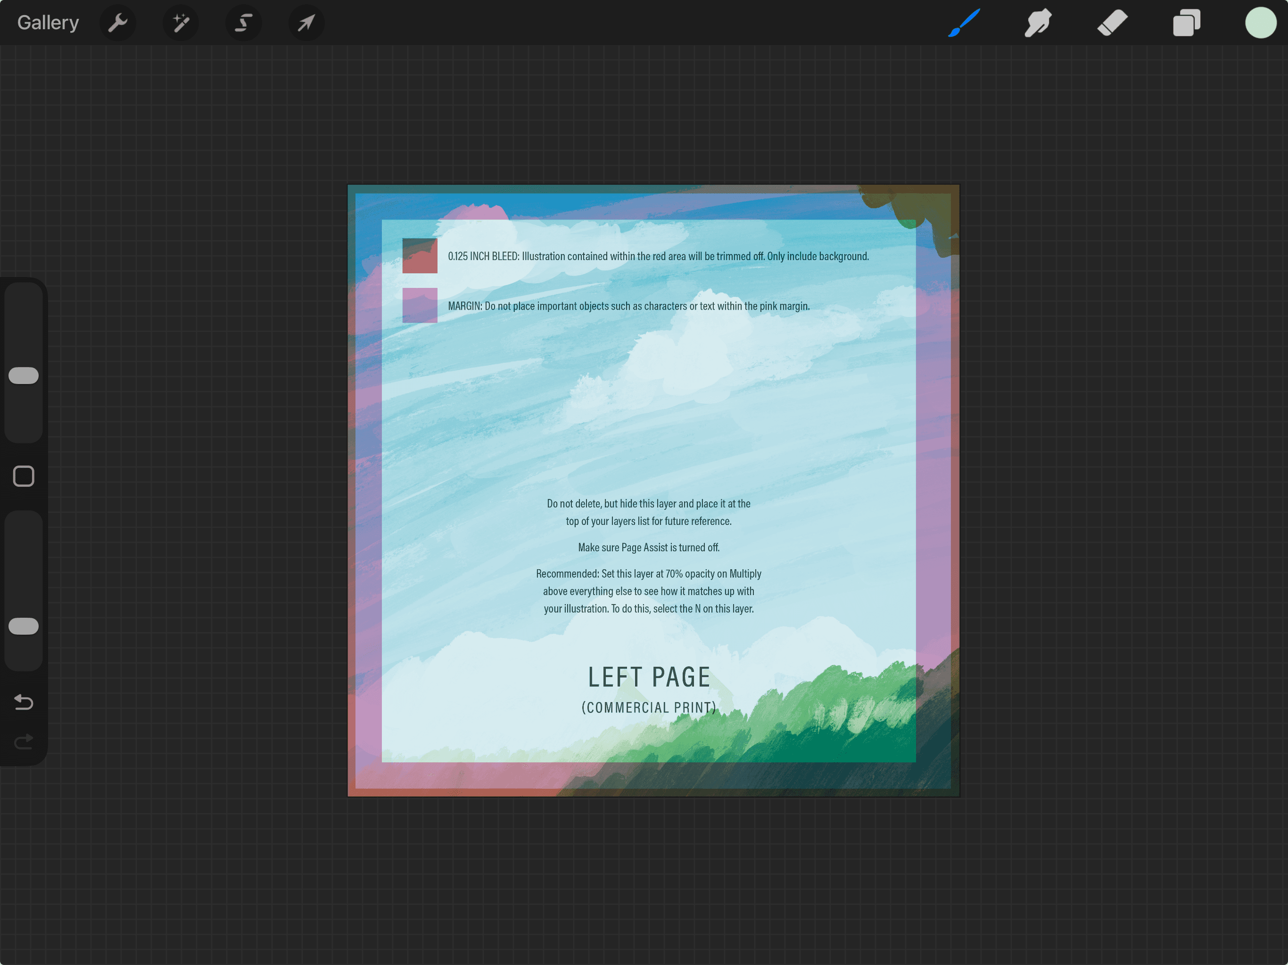Undo the last action using sidebar arrow
Viewport: 1288px width, 965px height.
click(x=23, y=702)
